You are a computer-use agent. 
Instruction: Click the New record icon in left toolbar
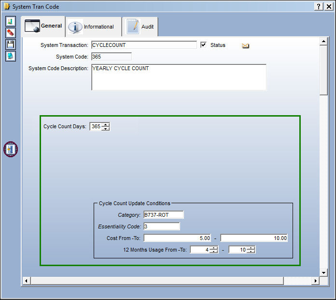point(11,21)
